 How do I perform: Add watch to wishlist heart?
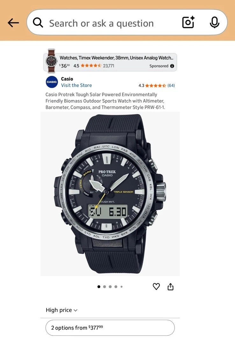[x=156, y=287]
